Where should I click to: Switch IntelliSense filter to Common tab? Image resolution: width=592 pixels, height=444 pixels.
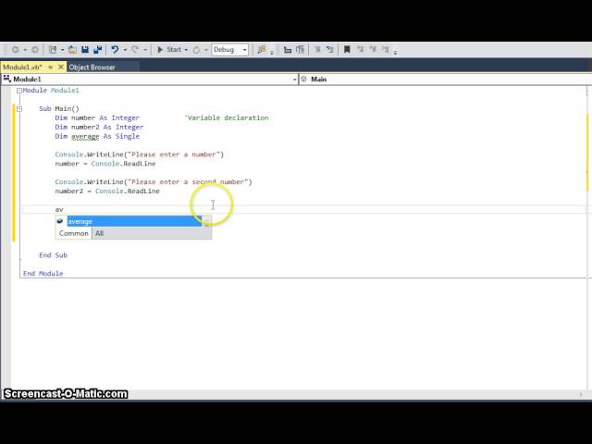(74, 233)
